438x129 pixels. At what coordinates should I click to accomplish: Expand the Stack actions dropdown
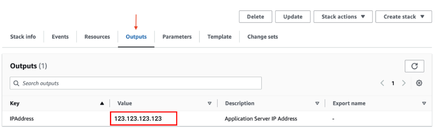343,17
